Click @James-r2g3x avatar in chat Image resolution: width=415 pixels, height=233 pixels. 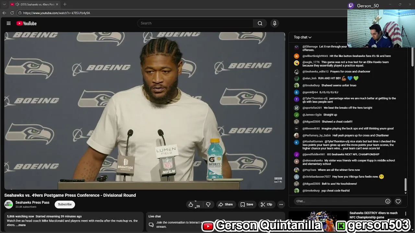tap(296, 115)
